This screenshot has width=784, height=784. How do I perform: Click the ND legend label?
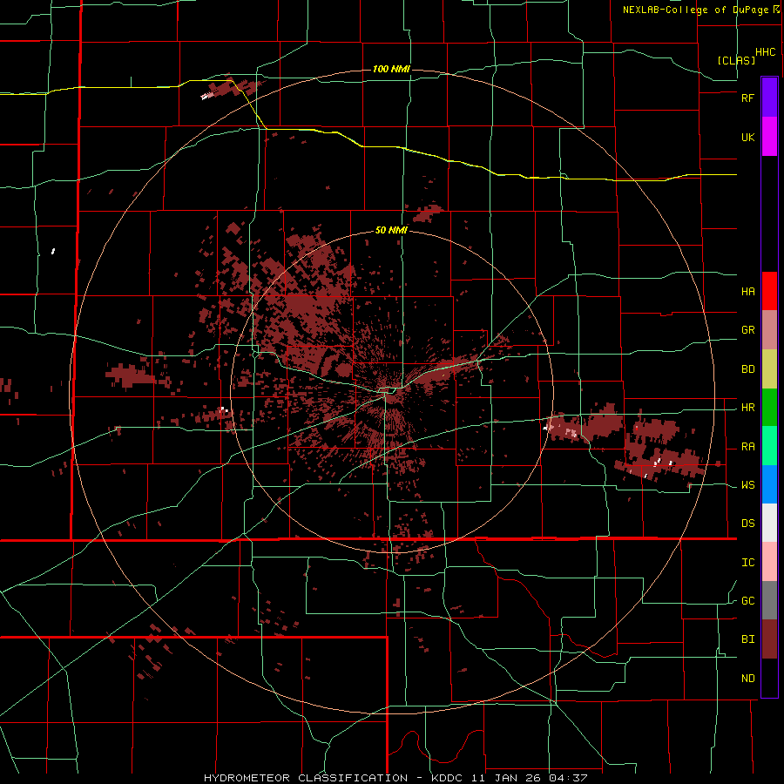coord(748,679)
